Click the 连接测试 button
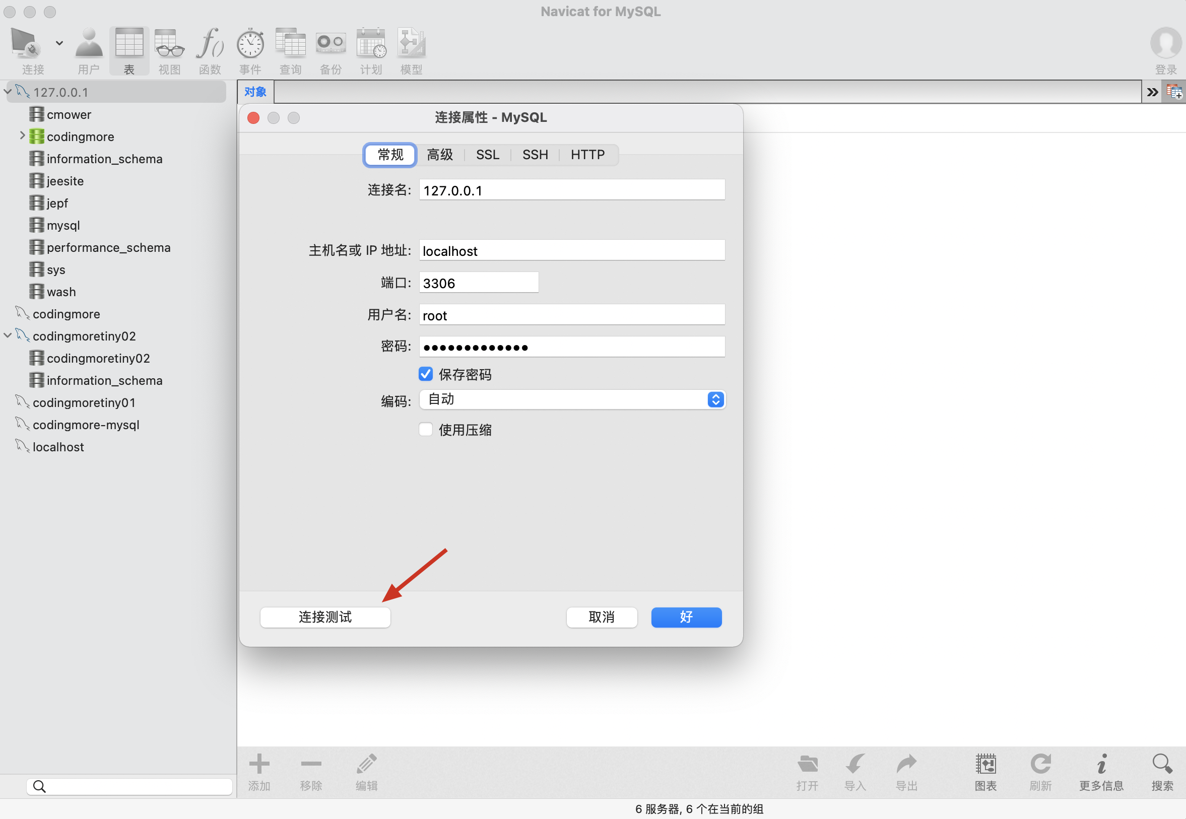This screenshot has width=1186, height=819. tap(325, 618)
